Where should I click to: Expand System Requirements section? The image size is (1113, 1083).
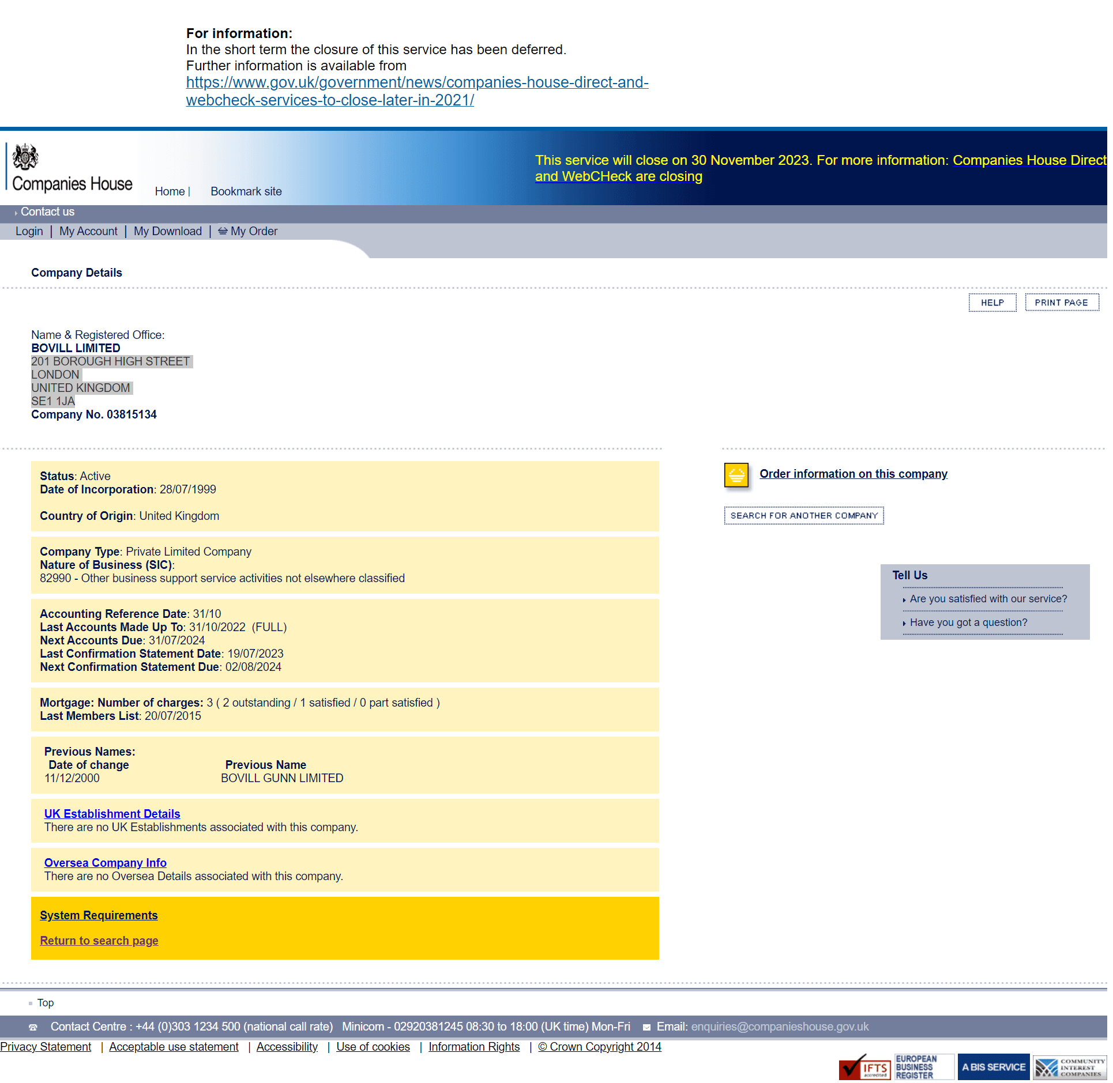click(99, 914)
